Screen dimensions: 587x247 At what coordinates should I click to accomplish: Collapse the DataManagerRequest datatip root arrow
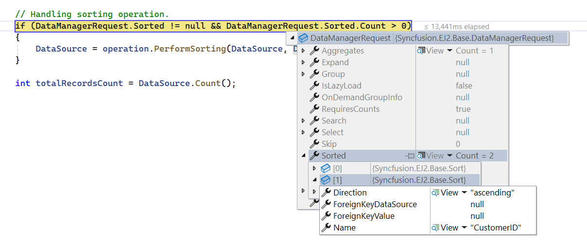point(292,38)
